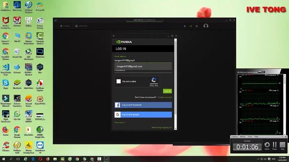Screen dimensions: 289x162
Task: Select the Visual Studio Code desktop icon
Action: tap(5, 70)
